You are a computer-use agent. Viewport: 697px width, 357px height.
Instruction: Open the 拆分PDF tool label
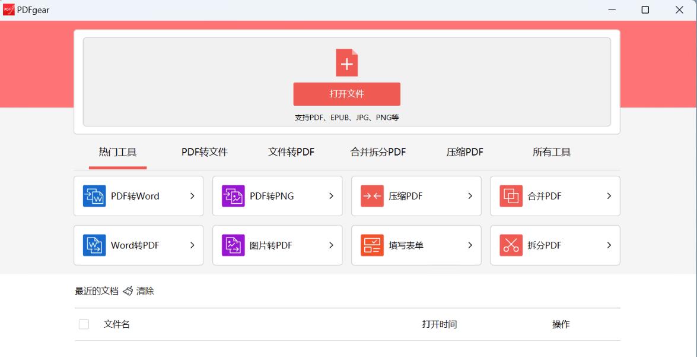point(545,245)
